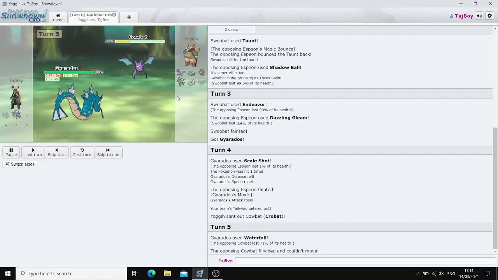Viewport: 498px width, 280px height.
Task: Click the Turn 5 indicator on battlefield
Action: click(49, 34)
